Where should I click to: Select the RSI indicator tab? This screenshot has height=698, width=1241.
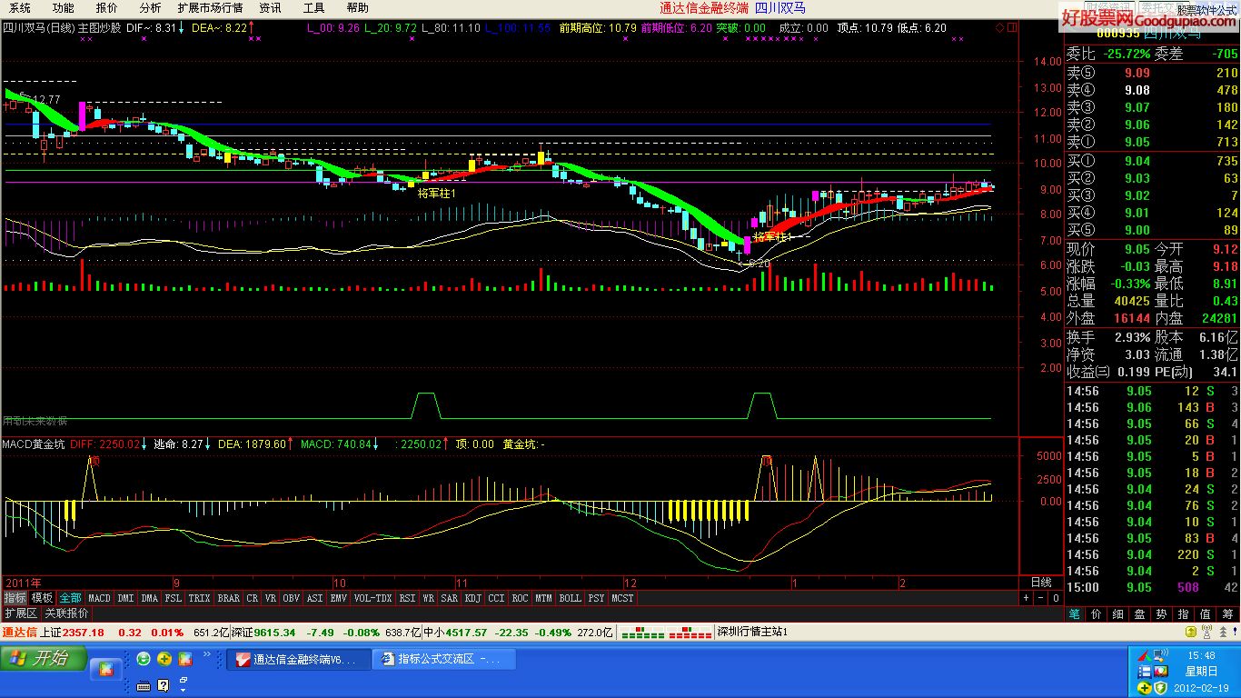(407, 598)
